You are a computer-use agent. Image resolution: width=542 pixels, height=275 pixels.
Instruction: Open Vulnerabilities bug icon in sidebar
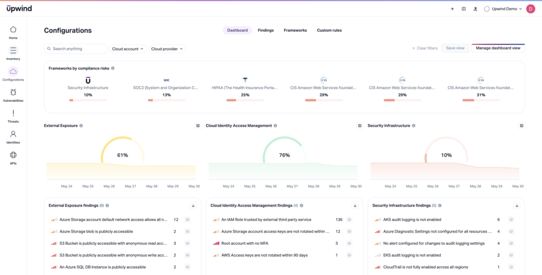[13, 92]
